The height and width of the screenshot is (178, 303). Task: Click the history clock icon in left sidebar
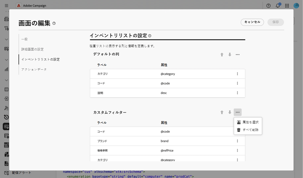6,117
